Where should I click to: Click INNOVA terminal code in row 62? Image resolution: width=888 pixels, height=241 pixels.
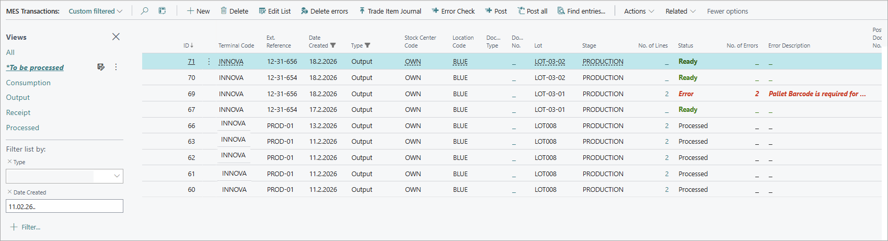tap(233, 155)
